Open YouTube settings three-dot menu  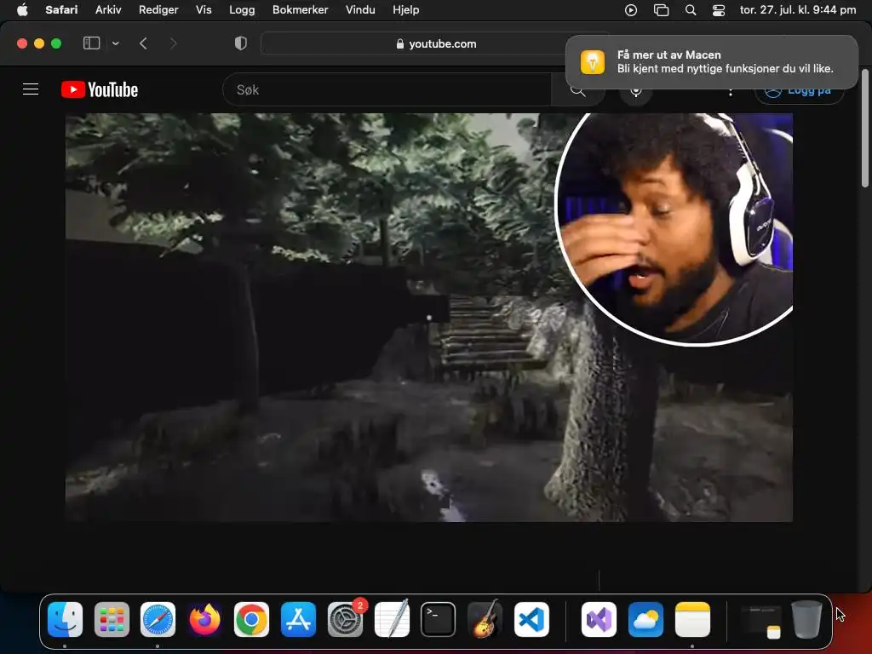[x=730, y=92]
